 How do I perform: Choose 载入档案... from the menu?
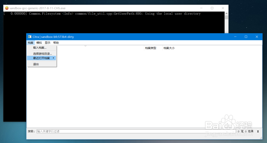42,48
